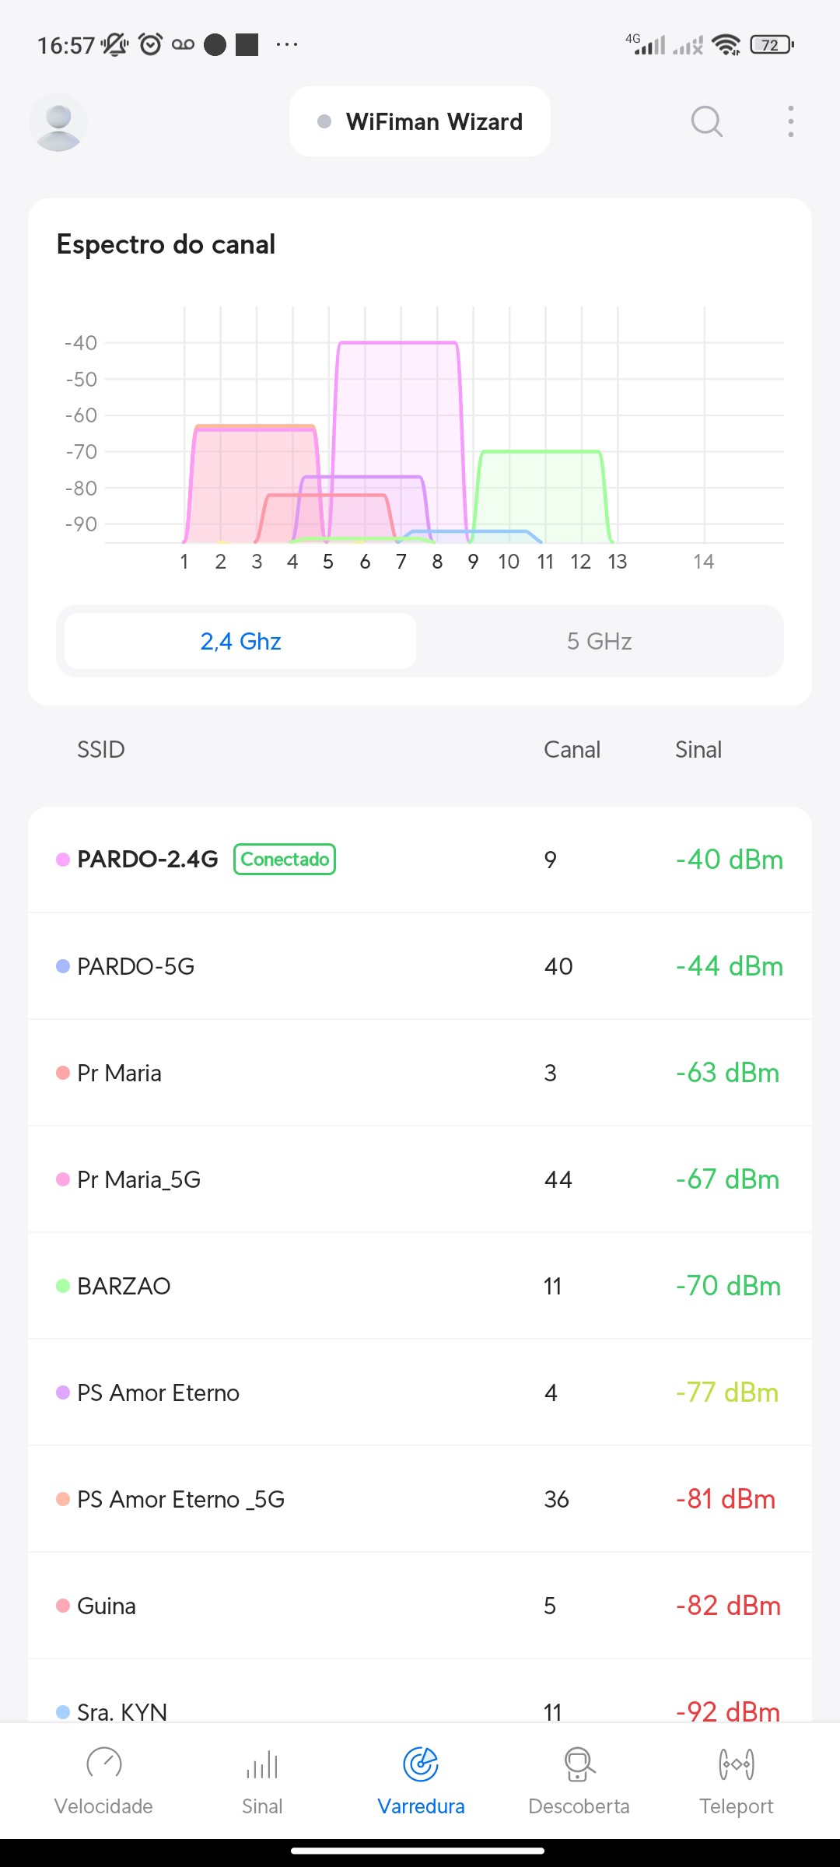Open the three-dot overflow menu
Viewport: 840px width, 1867px height.
click(790, 122)
